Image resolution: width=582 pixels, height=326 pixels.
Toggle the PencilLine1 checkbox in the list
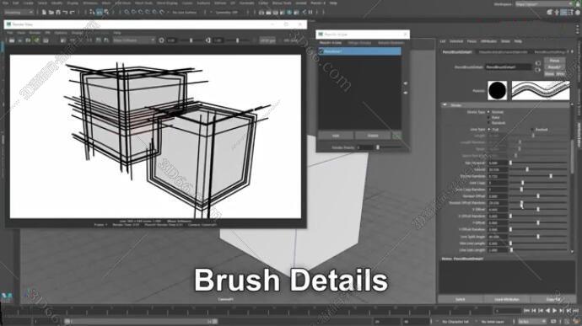[321, 51]
